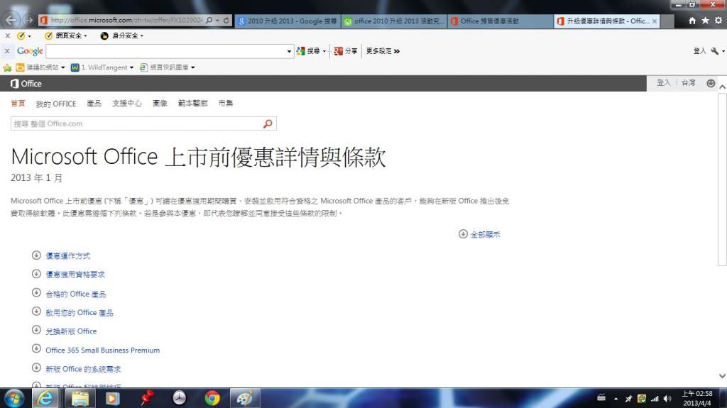Open the 圖像 navigation item
Viewport: 727px width, 408px height.
pos(160,104)
